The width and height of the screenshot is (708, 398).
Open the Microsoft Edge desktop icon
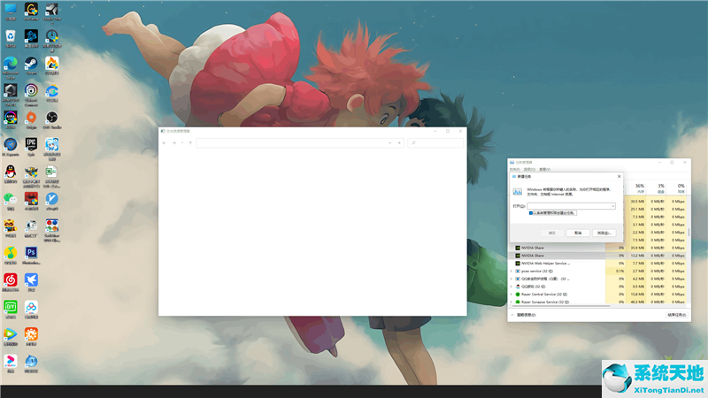10,62
